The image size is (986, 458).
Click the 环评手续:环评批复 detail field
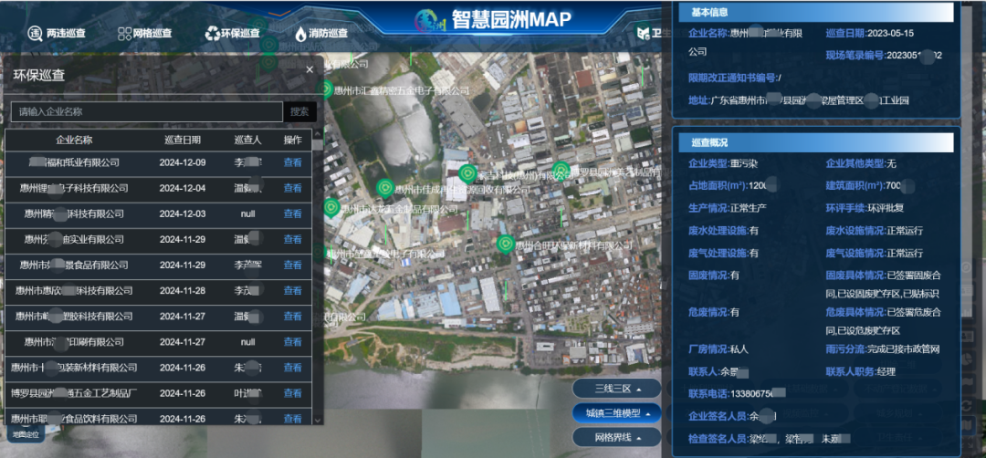865,207
